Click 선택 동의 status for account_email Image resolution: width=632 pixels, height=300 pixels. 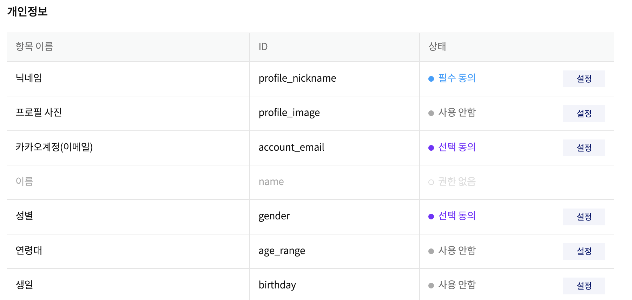pos(457,147)
